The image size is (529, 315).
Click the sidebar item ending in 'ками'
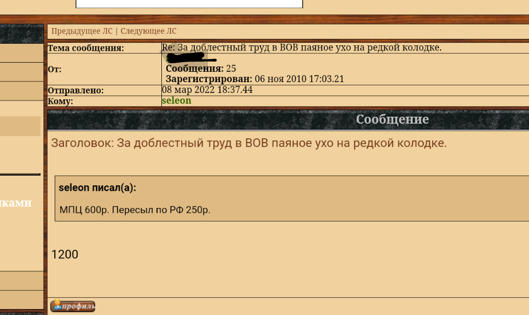(16, 203)
